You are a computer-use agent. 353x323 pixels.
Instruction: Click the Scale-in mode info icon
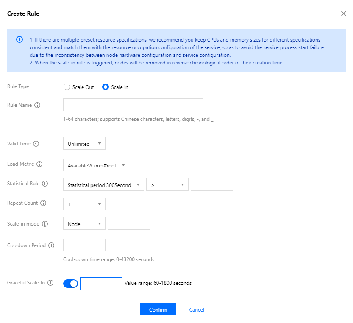[x=45, y=224]
